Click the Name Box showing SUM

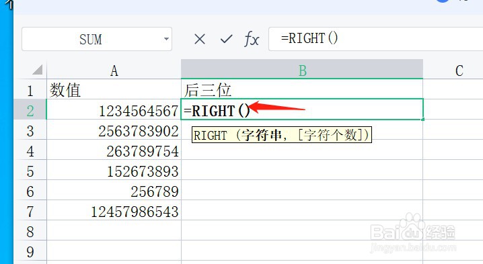click(97, 39)
